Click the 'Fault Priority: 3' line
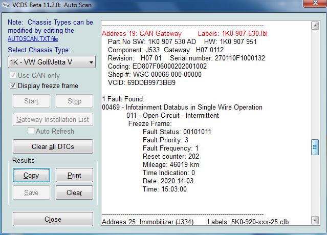 [x=165, y=140]
